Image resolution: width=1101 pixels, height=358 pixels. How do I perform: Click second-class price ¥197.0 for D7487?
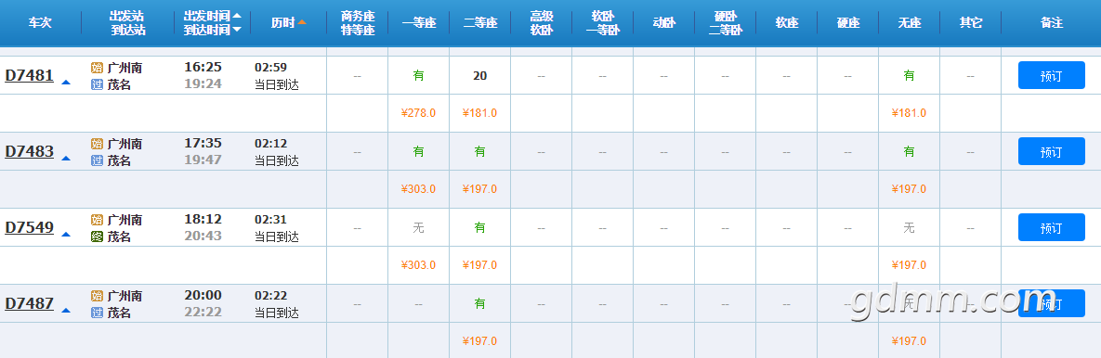click(x=480, y=341)
